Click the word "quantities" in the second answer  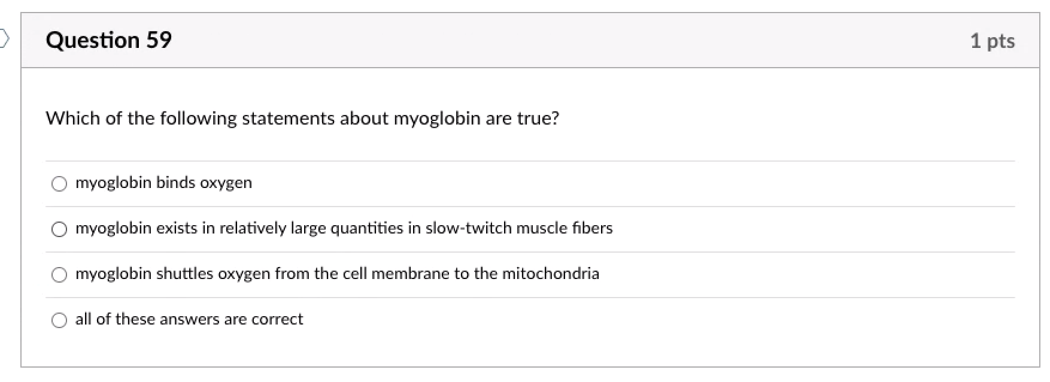click(x=366, y=228)
